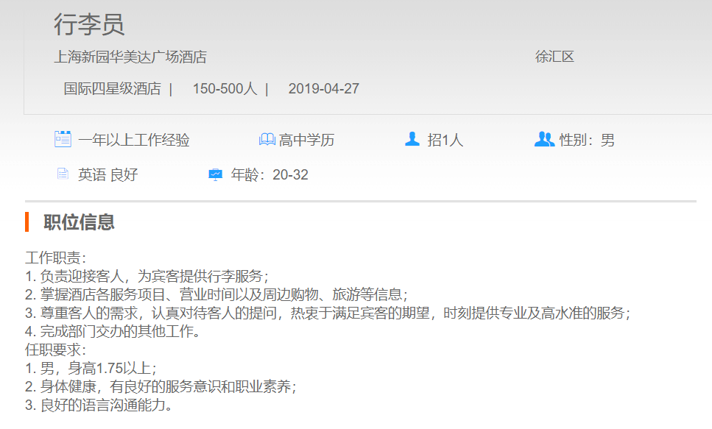Click the 行李员 job title
The image size is (712, 429).
tap(89, 24)
